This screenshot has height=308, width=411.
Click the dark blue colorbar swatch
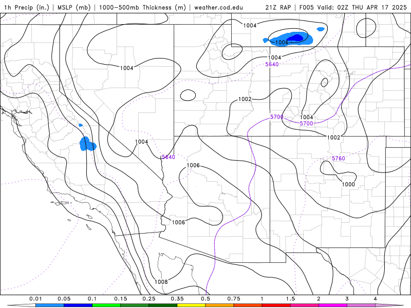pyautogui.click(x=78, y=305)
